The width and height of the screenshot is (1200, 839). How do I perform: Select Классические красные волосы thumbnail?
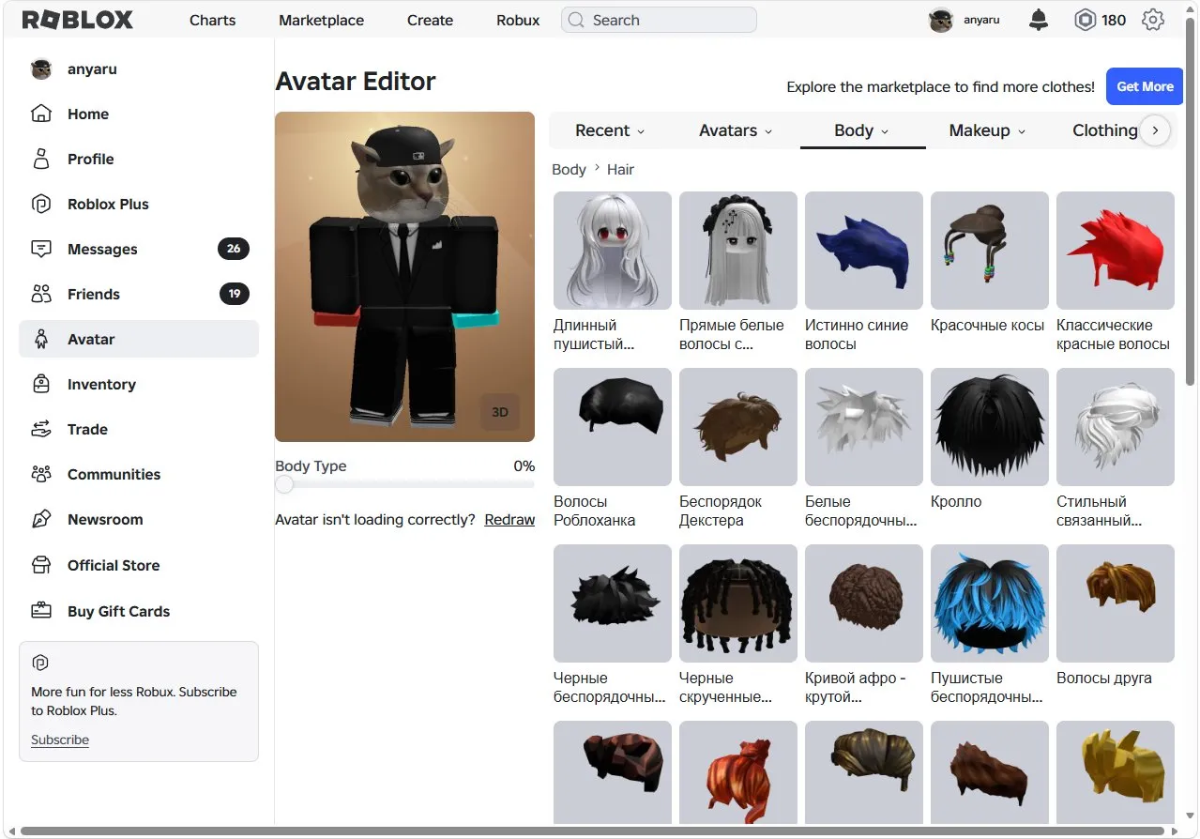pos(1116,251)
